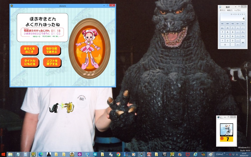The height and width of the screenshot is (157, 251).
Task: Click the percent button in calculator
Action: coord(243,32)
